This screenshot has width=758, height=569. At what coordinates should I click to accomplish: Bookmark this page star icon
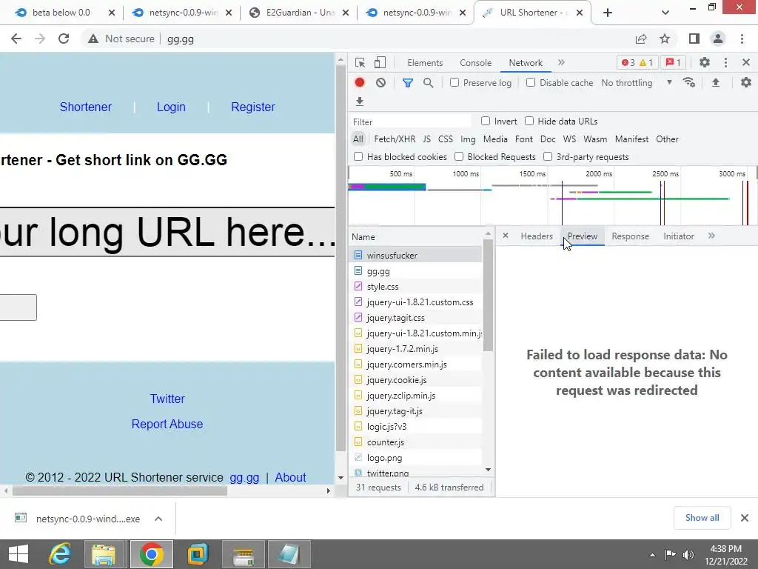(x=665, y=39)
